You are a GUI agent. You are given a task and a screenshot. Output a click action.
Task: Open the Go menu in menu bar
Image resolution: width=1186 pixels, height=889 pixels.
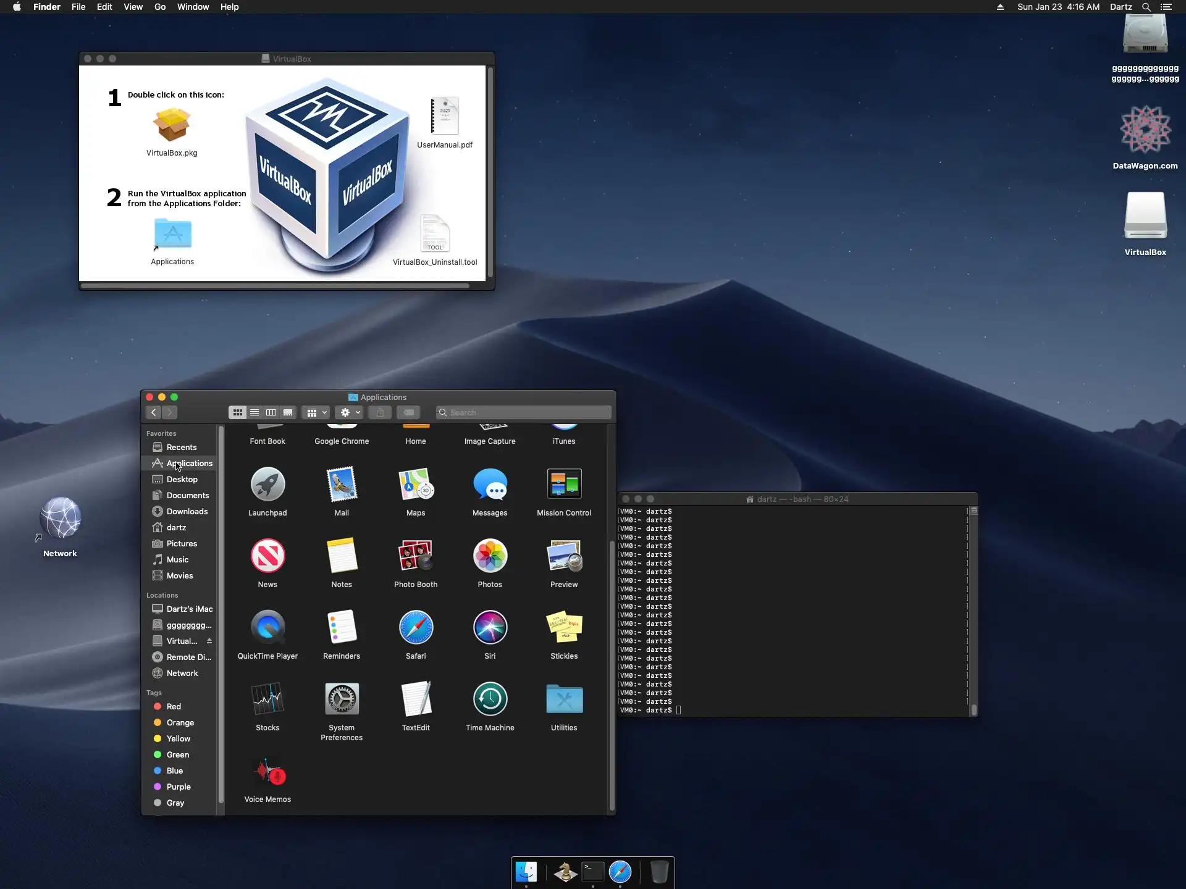tap(159, 7)
